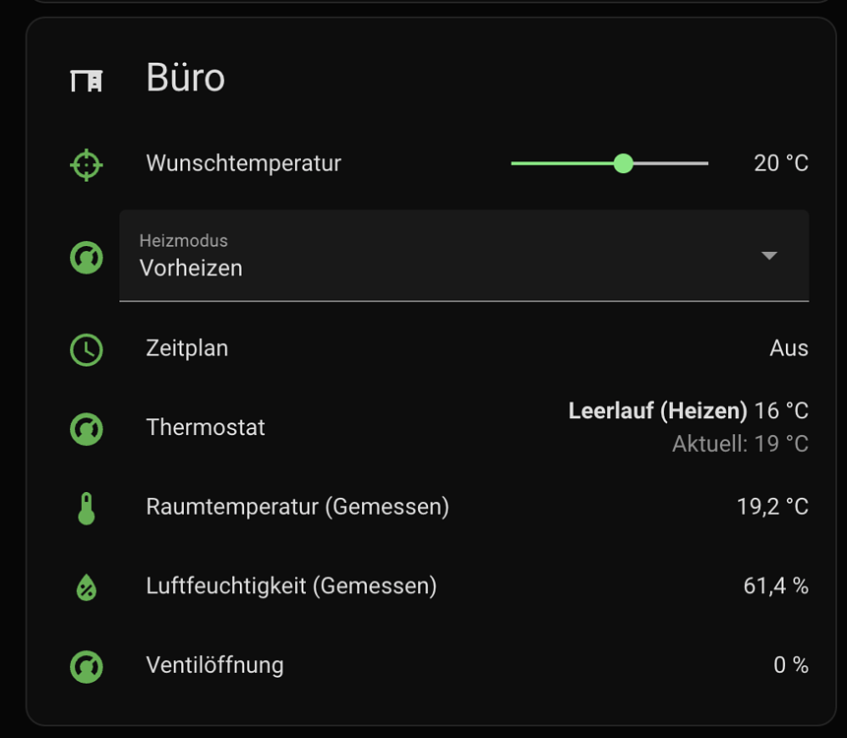847x738 pixels.
Task: Select the Wunschtemperatur target icon
Action: coord(86,164)
